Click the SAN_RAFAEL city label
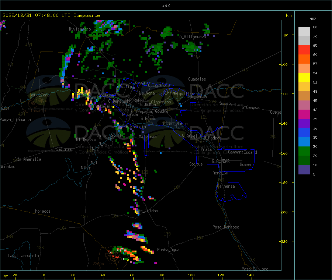332x280 pixels. pos(135,100)
